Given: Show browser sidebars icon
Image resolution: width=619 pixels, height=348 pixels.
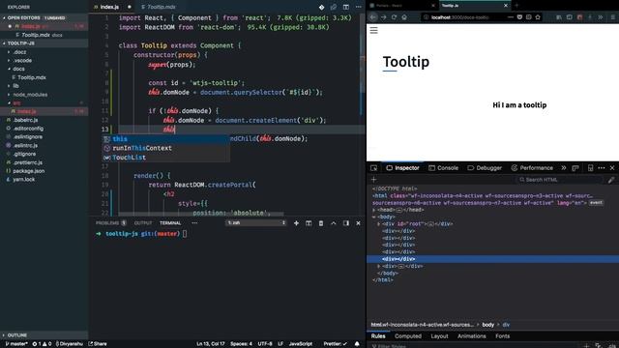Looking at the screenshot, I should click(x=570, y=17).
